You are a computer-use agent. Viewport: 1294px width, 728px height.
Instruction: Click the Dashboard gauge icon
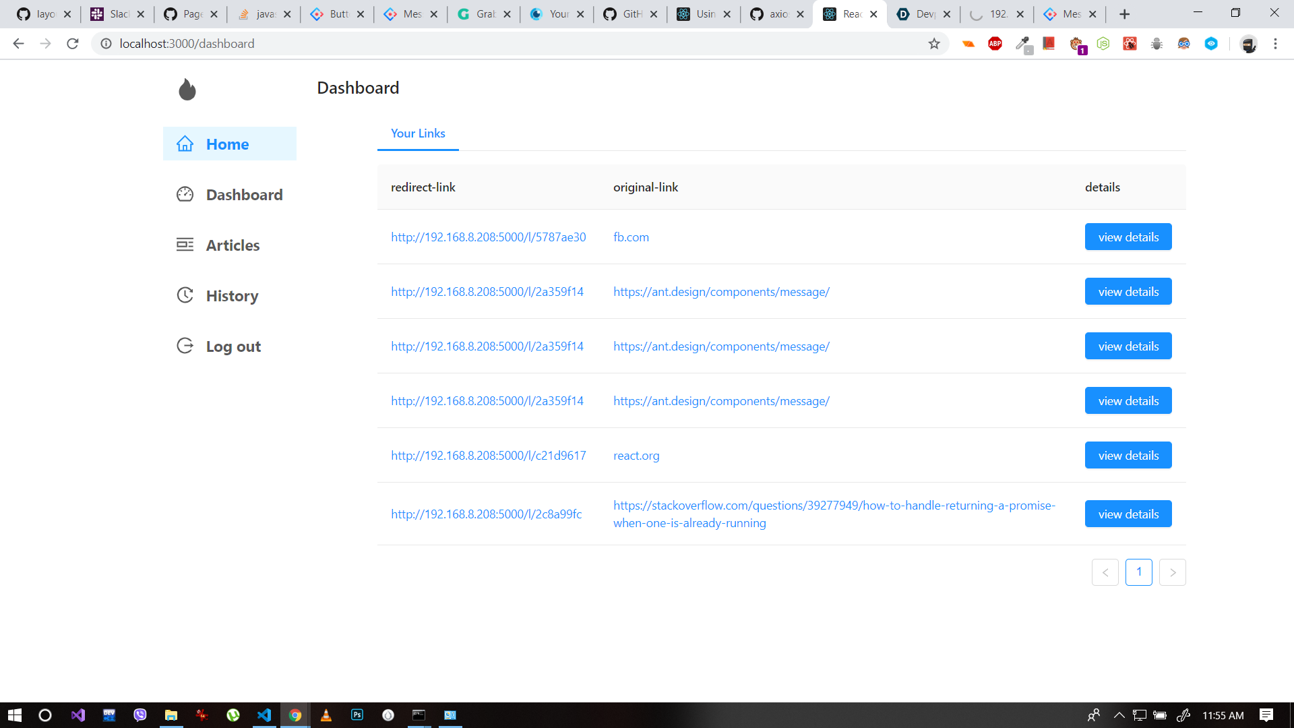click(x=185, y=195)
